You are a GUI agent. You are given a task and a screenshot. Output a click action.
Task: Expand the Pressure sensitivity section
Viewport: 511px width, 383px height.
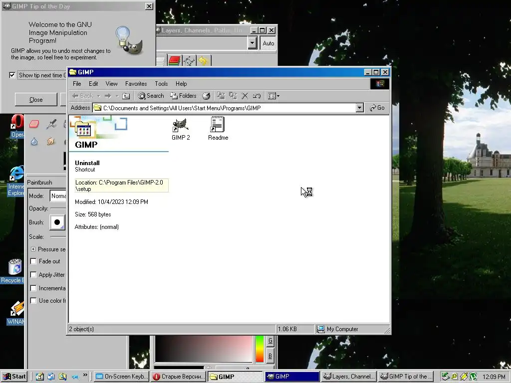pos(33,249)
